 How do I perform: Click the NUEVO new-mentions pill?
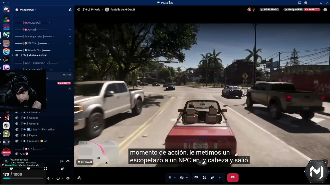[x=6, y=153]
